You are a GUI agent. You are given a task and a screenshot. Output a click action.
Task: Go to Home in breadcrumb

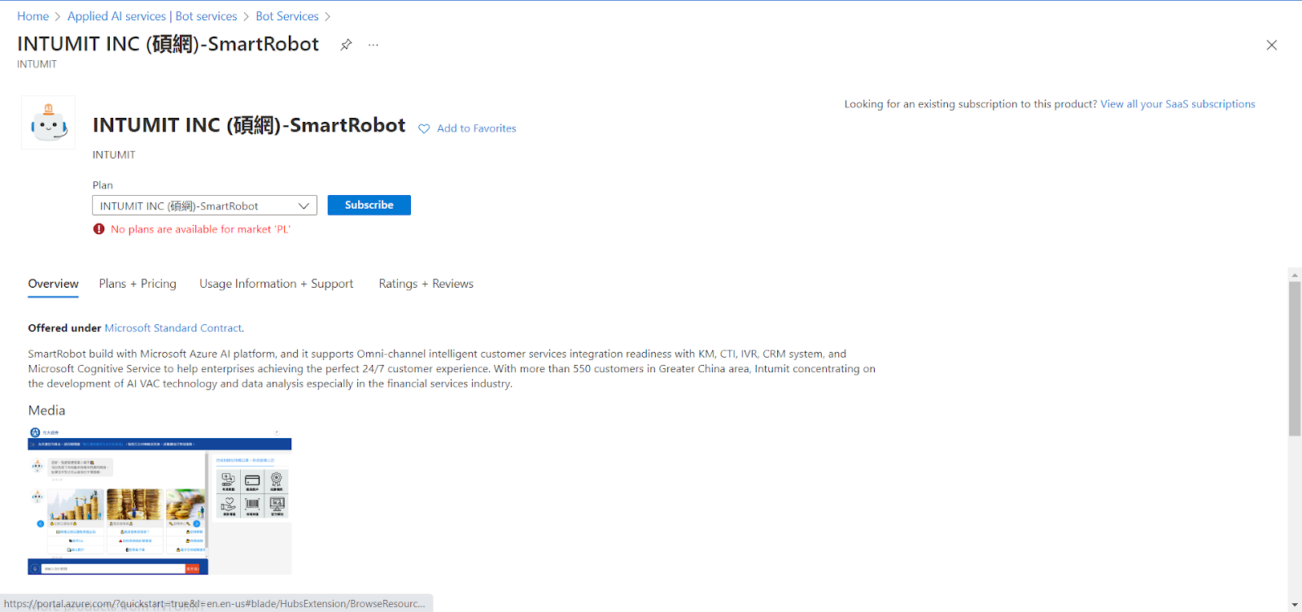tap(33, 16)
